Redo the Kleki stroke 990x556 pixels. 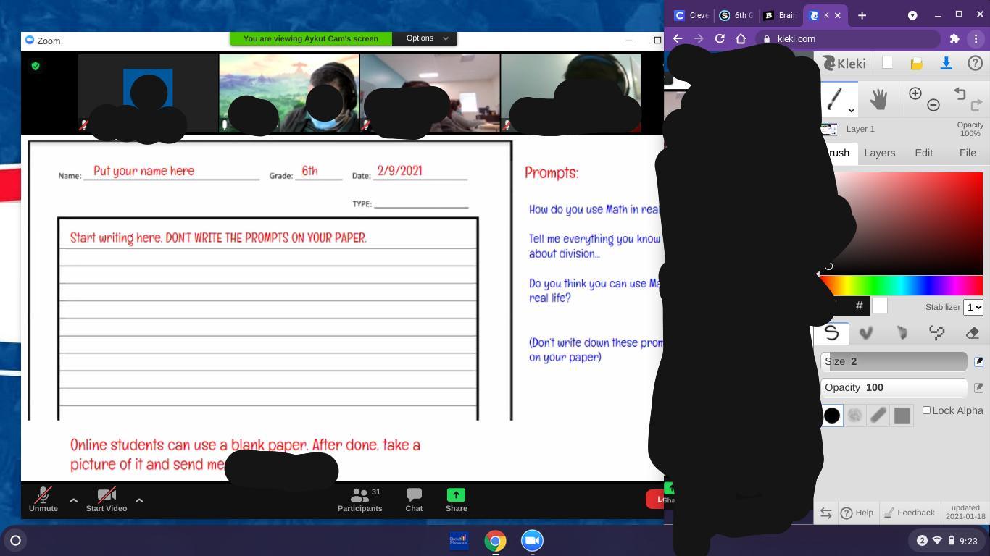click(x=976, y=106)
